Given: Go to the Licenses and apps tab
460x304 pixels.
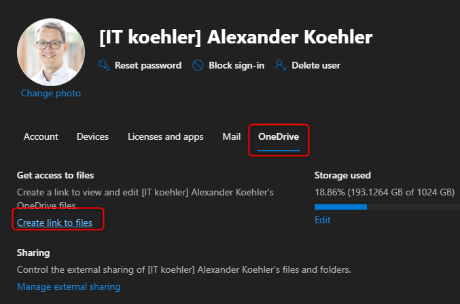Looking at the screenshot, I should pyautogui.click(x=165, y=137).
